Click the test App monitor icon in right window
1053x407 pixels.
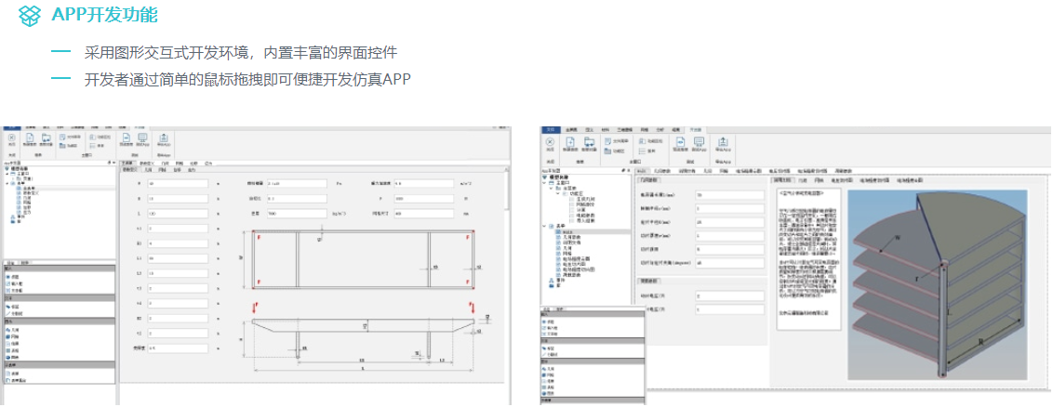coord(699,141)
